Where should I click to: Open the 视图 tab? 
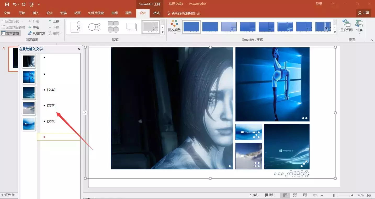click(128, 13)
